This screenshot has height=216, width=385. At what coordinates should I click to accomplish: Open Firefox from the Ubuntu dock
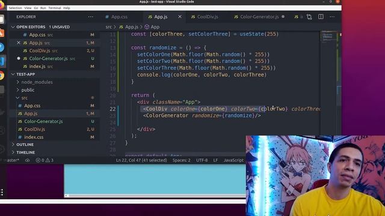coord(2,5)
